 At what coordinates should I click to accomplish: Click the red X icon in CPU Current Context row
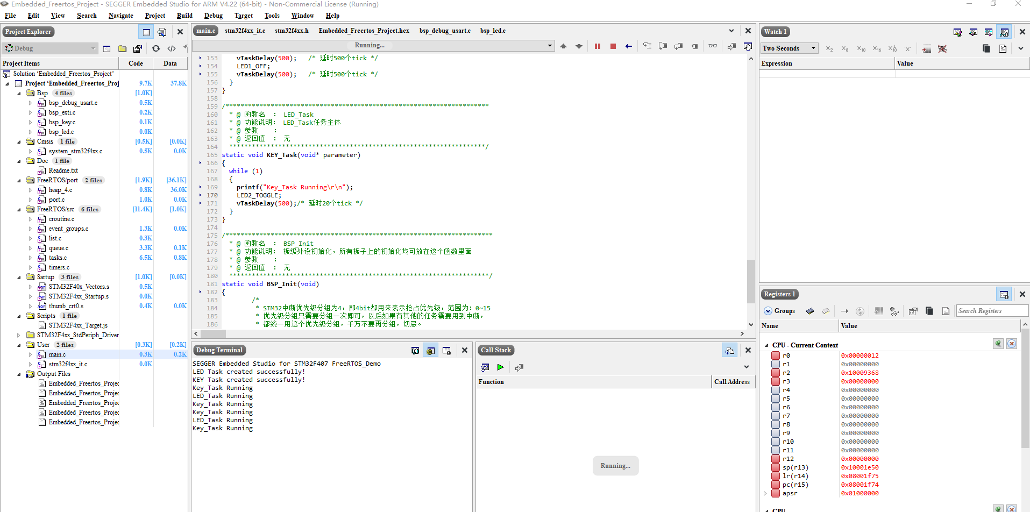[1012, 344]
